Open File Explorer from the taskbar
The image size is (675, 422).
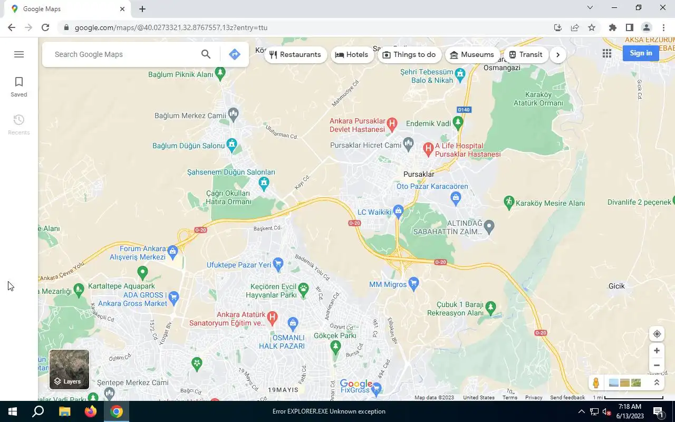[x=64, y=411]
